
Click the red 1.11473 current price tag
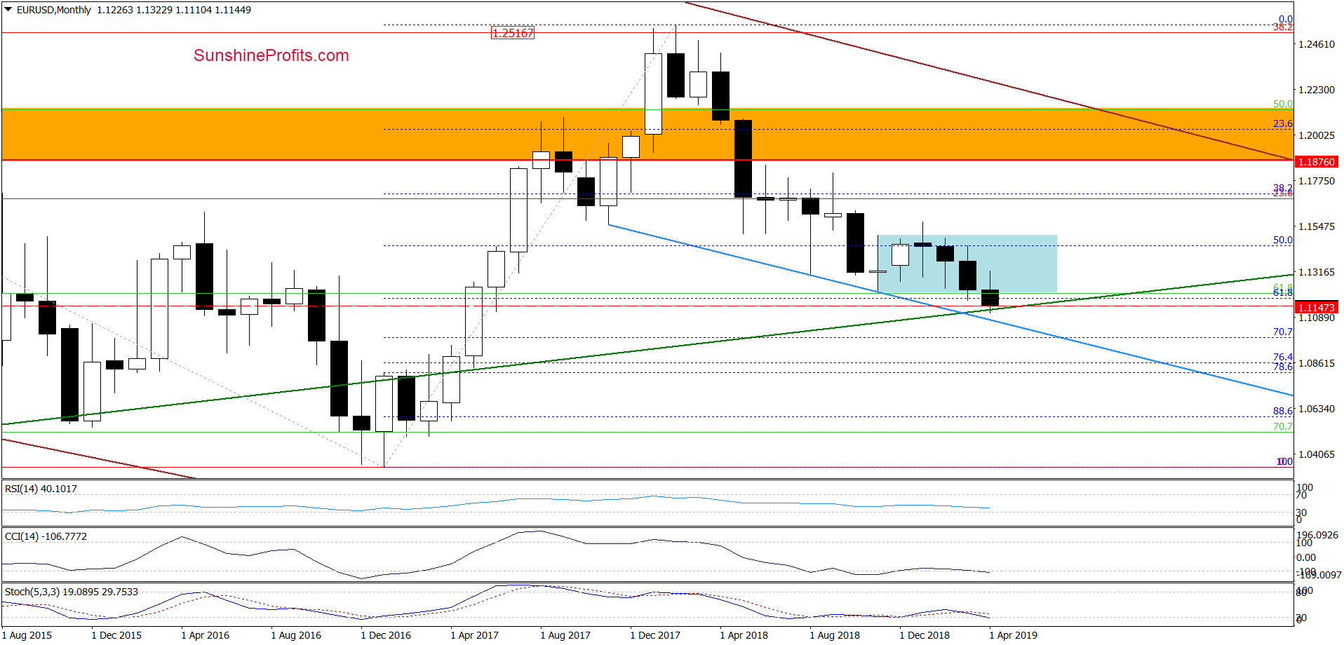coord(1317,308)
